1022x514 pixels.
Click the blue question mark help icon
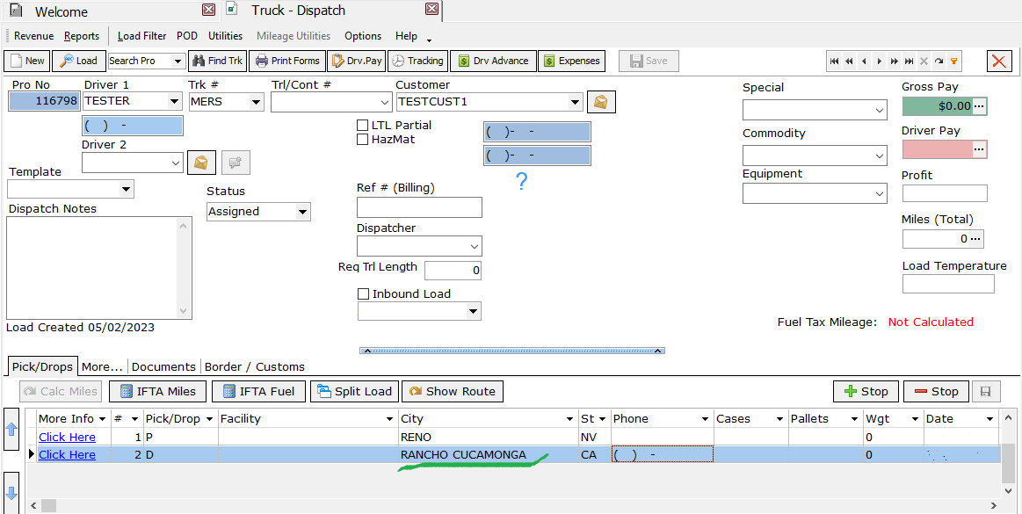(521, 182)
